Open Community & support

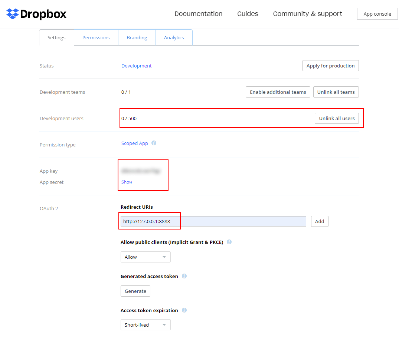307,14
